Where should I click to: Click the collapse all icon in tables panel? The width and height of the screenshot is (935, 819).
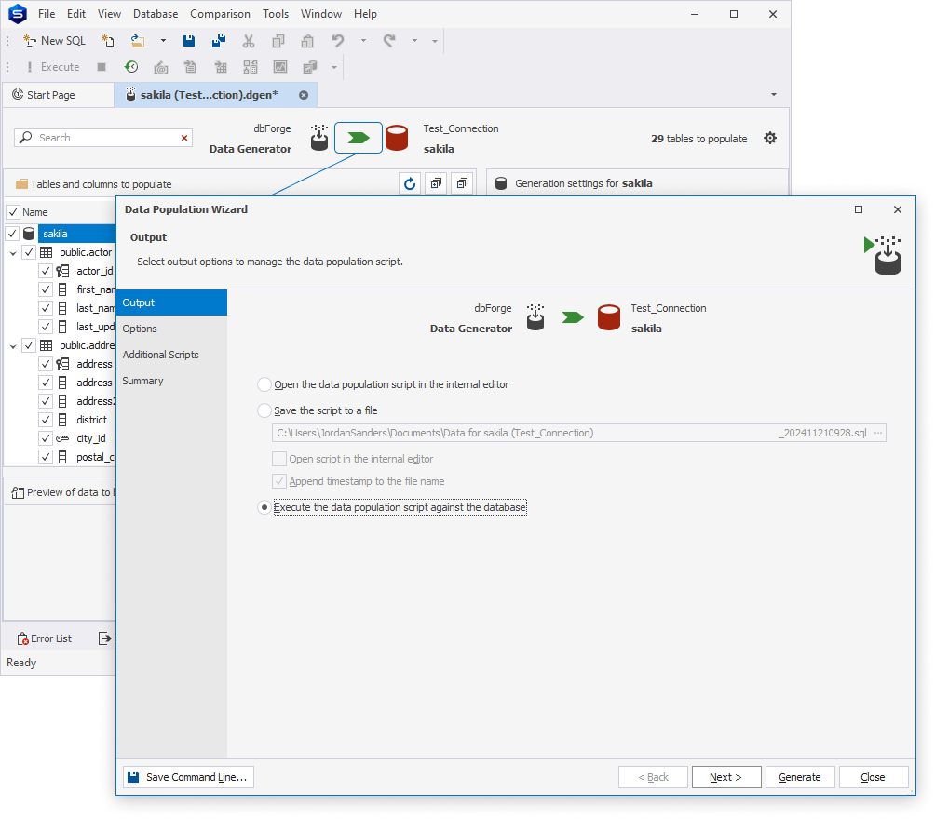(462, 183)
